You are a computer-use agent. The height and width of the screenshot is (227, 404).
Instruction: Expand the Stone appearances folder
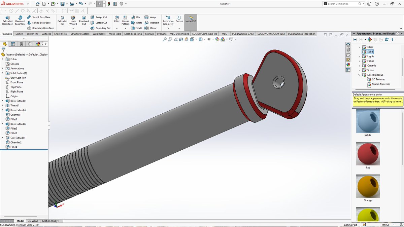[359, 70]
